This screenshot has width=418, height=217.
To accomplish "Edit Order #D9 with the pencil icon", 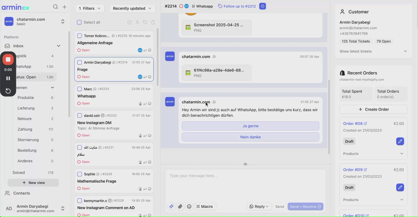I will 400,187.
